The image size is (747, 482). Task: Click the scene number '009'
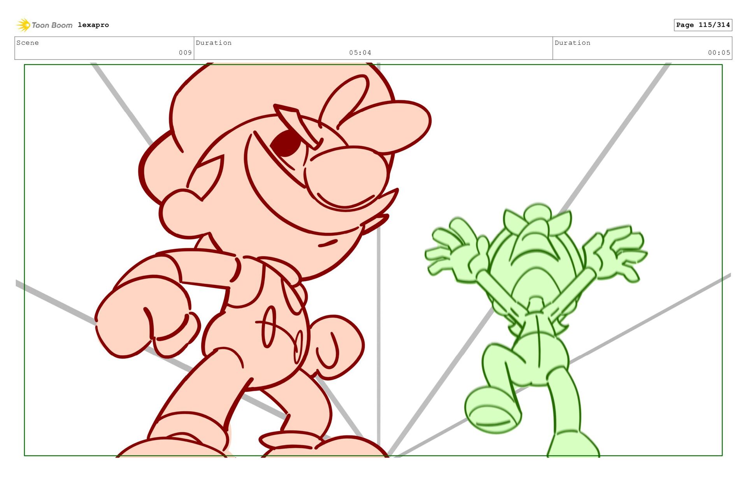coord(185,52)
